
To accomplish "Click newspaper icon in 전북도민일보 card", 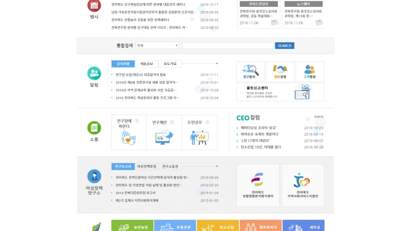I will (274, 23).
